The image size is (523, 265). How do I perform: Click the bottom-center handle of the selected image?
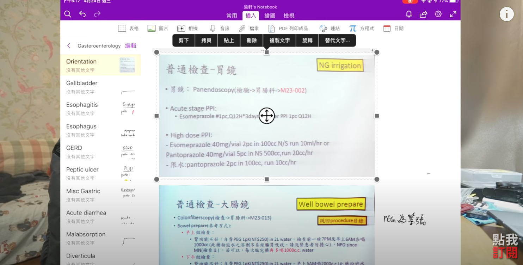(x=267, y=179)
